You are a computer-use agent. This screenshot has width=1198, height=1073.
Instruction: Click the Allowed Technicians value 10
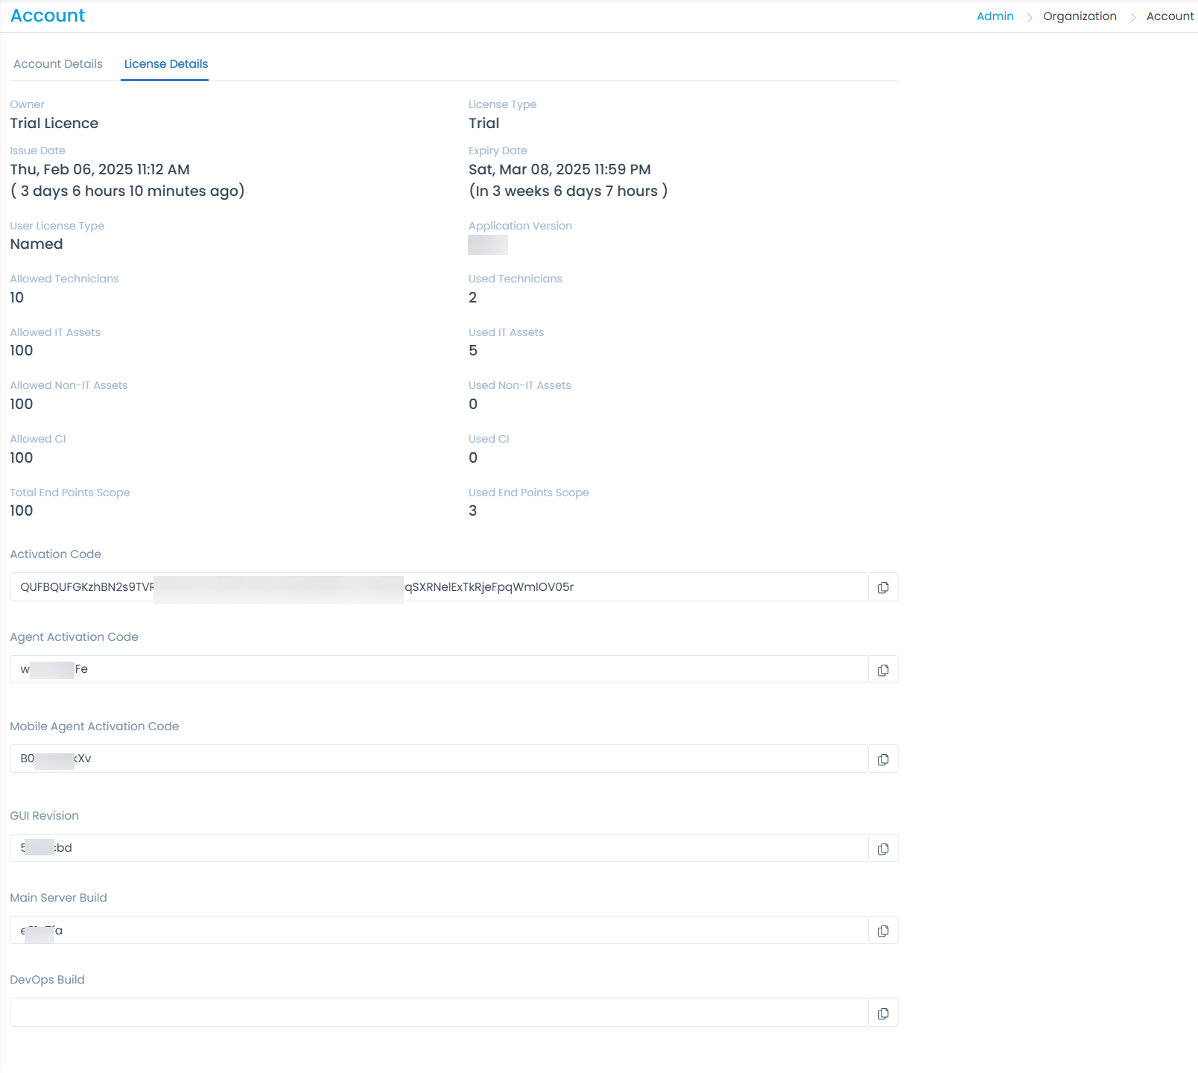click(17, 297)
